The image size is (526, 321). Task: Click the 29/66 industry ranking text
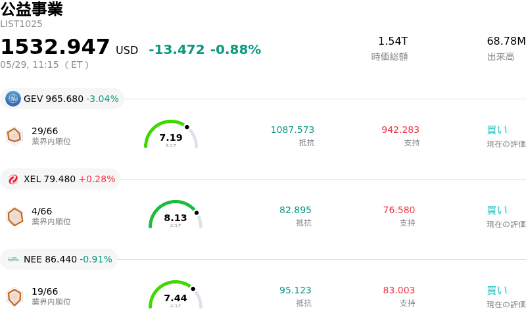click(45, 131)
